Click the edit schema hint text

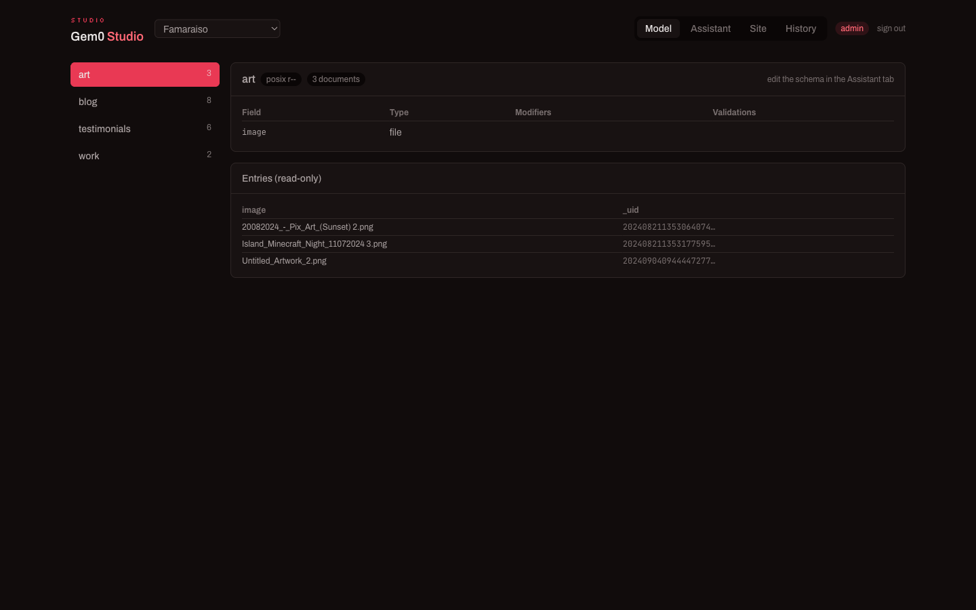click(x=830, y=79)
